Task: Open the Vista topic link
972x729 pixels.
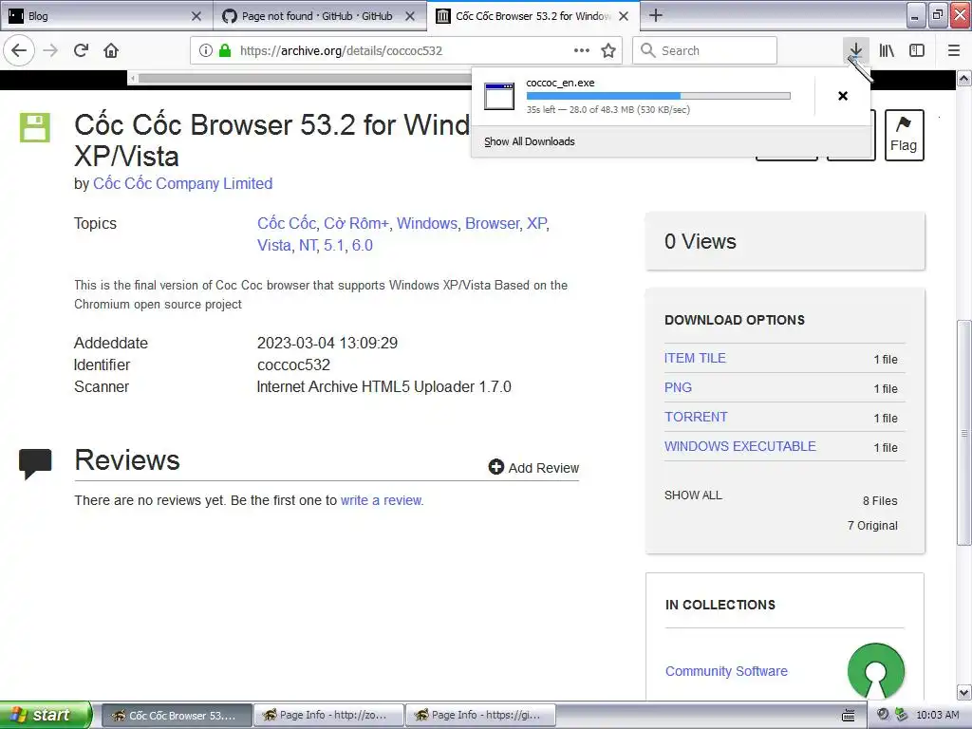Action: [274, 245]
